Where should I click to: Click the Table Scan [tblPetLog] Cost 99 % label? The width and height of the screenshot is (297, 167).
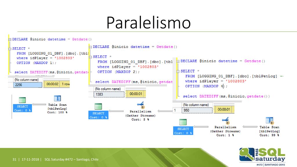[x=269, y=131]
